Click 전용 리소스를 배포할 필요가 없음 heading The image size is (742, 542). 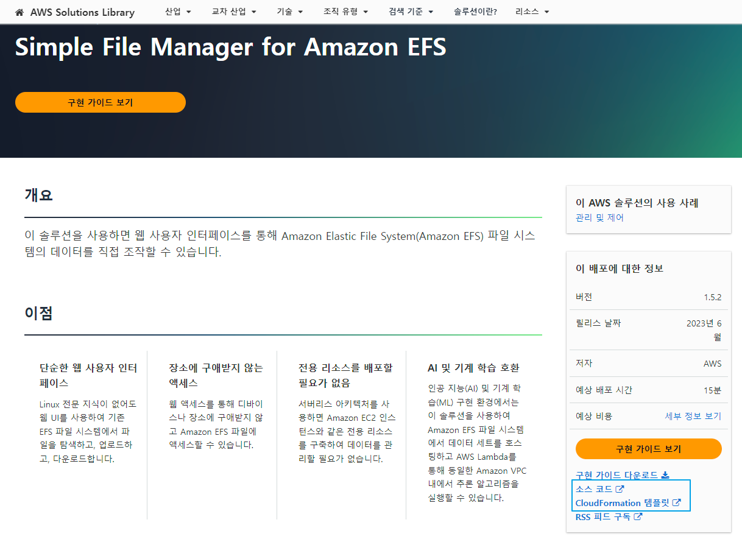coord(345,376)
